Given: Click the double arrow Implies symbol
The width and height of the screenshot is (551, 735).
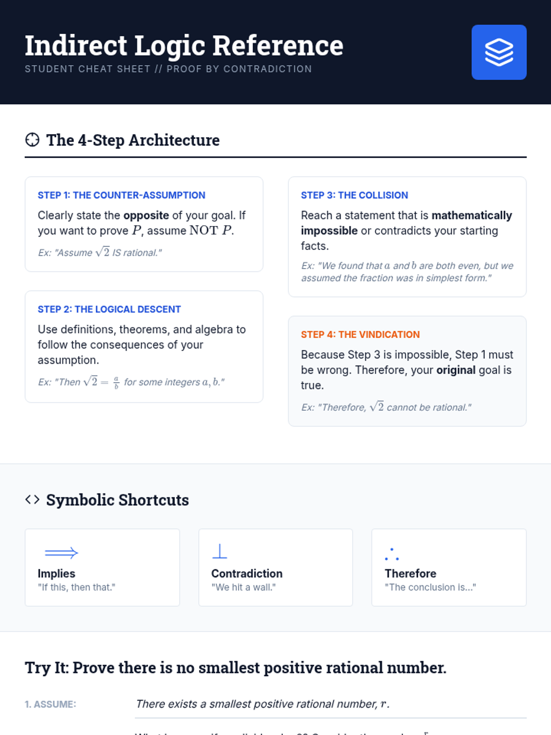Looking at the screenshot, I should (61, 552).
